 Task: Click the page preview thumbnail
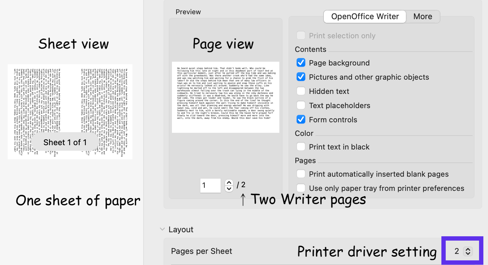click(x=226, y=97)
